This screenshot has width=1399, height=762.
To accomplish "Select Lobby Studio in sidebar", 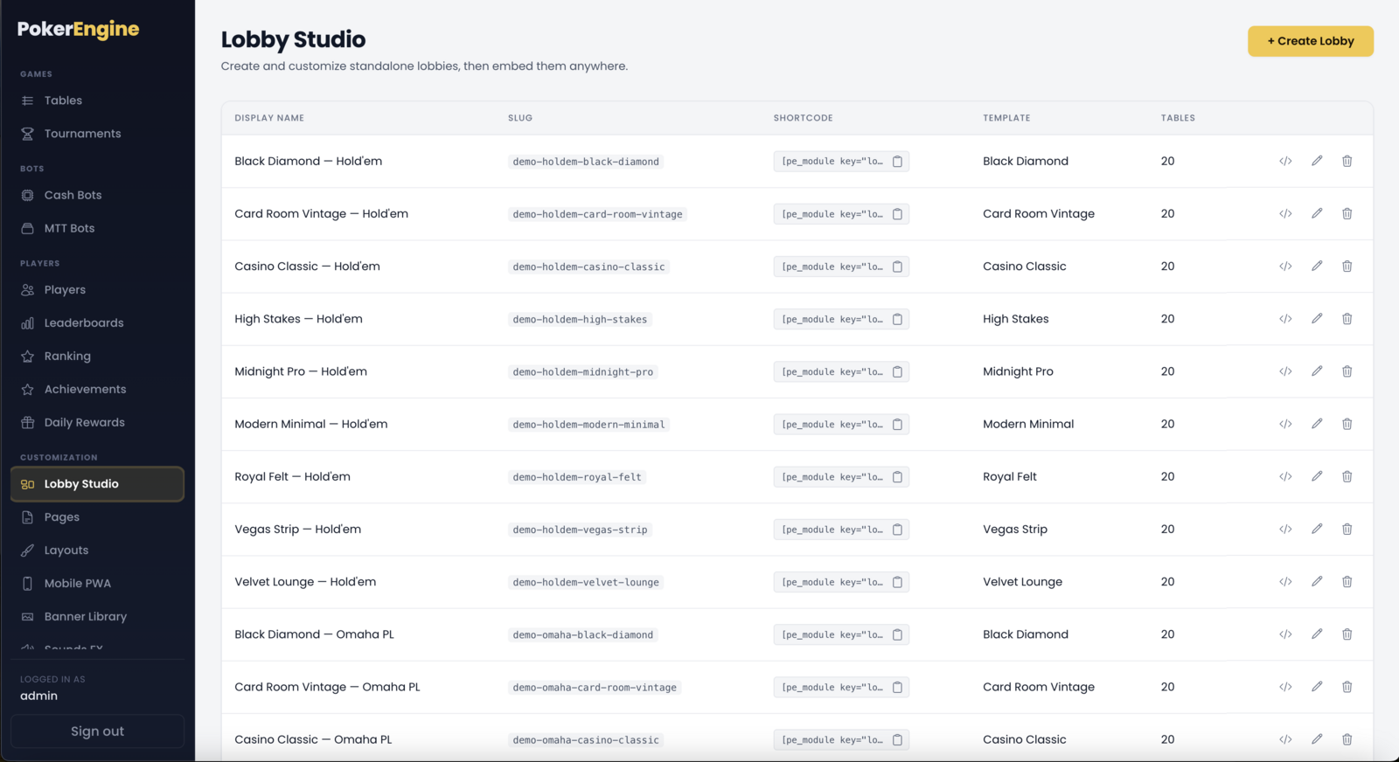I will pyautogui.click(x=97, y=484).
